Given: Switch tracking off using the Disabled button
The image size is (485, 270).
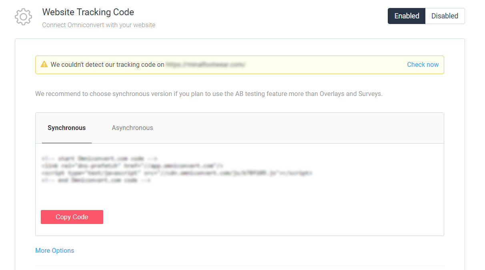Looking at the screenshot, I should (445, 16).
